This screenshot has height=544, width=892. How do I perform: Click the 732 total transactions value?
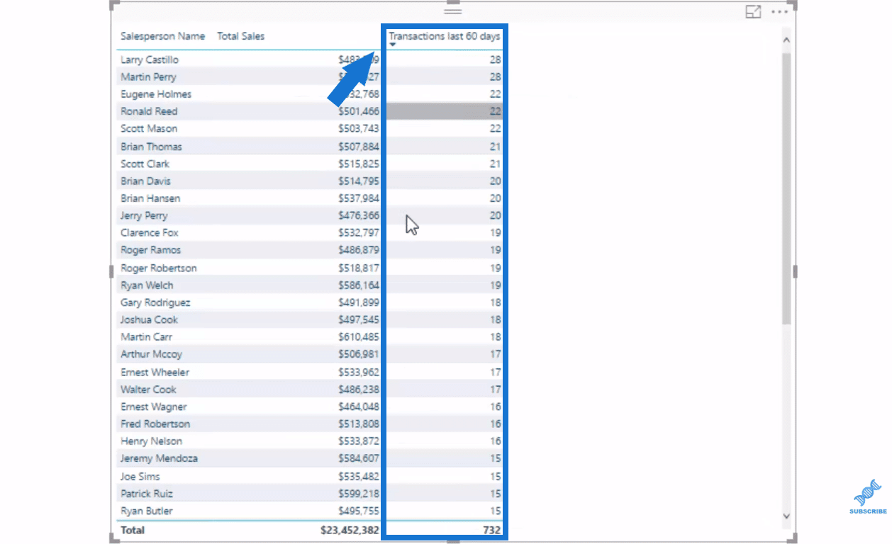(x=492, y=530)
